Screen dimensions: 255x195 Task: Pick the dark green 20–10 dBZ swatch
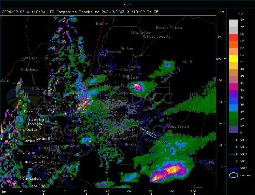tap(233, 122)
